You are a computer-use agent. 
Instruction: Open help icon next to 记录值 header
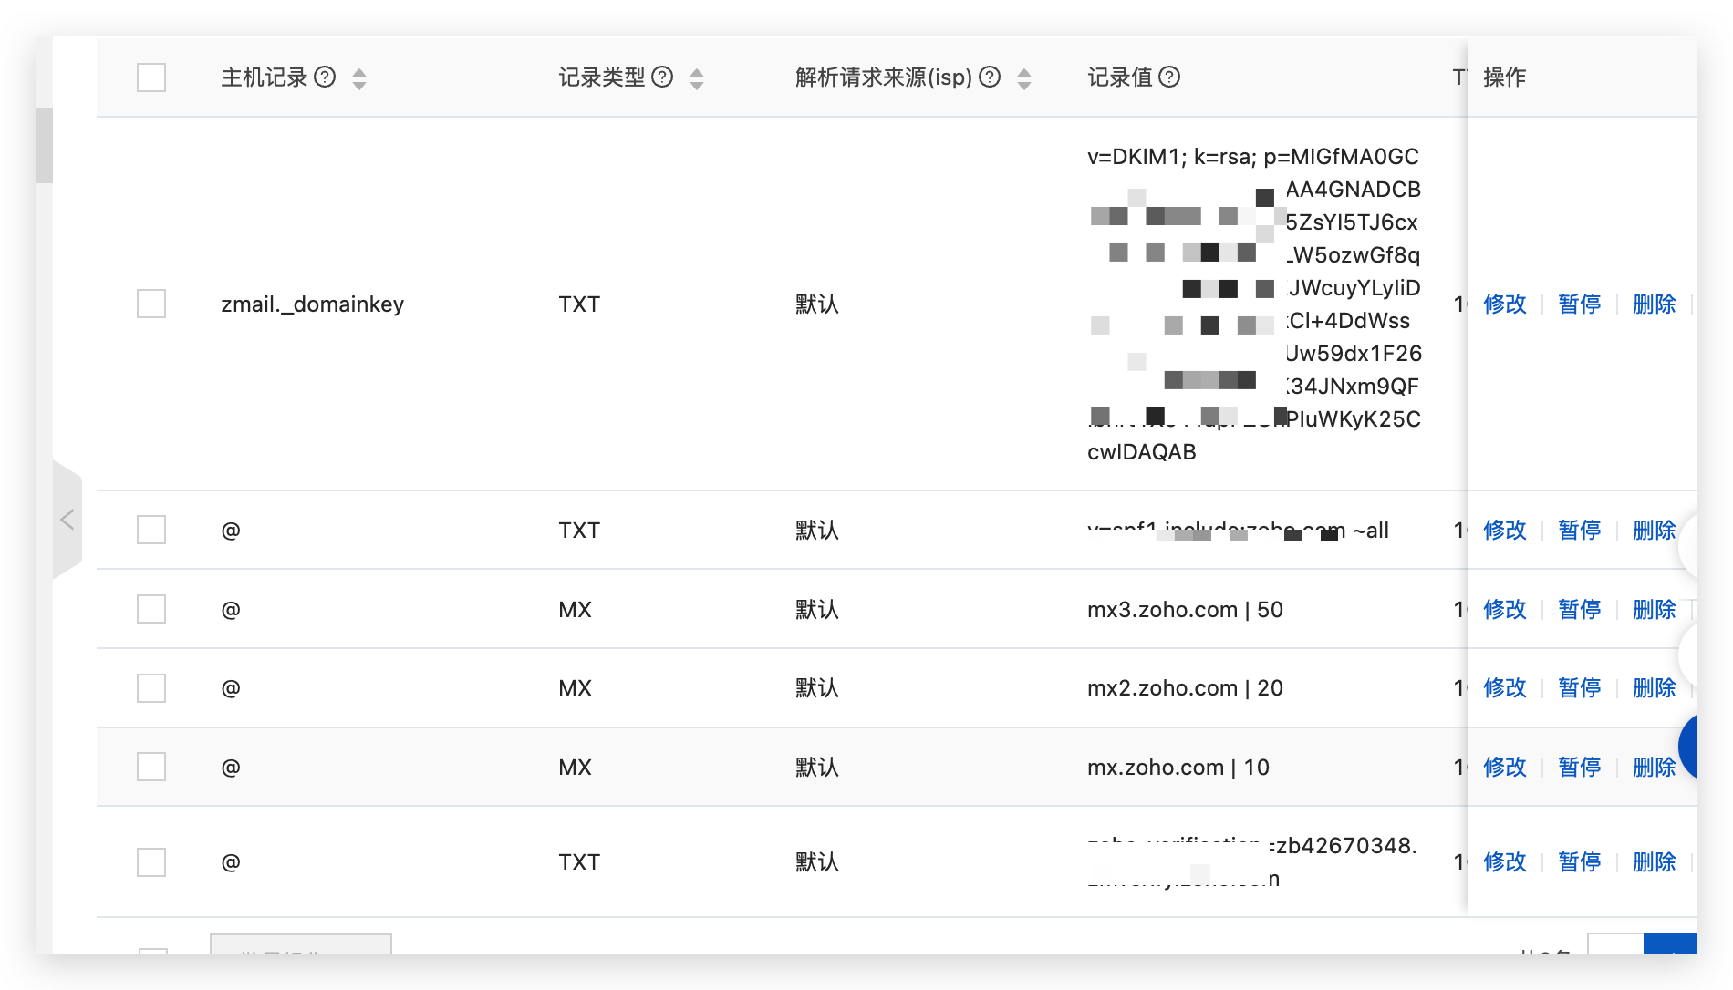(1169, 77)
